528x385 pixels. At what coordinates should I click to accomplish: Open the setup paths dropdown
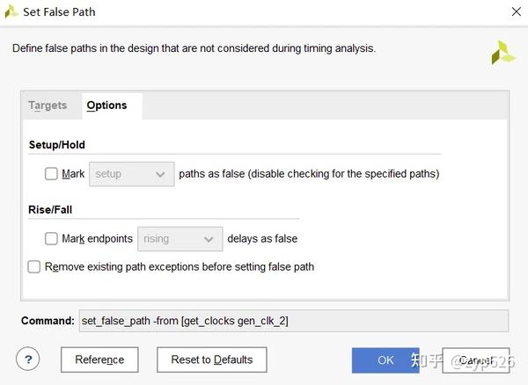tap(131, 174)
